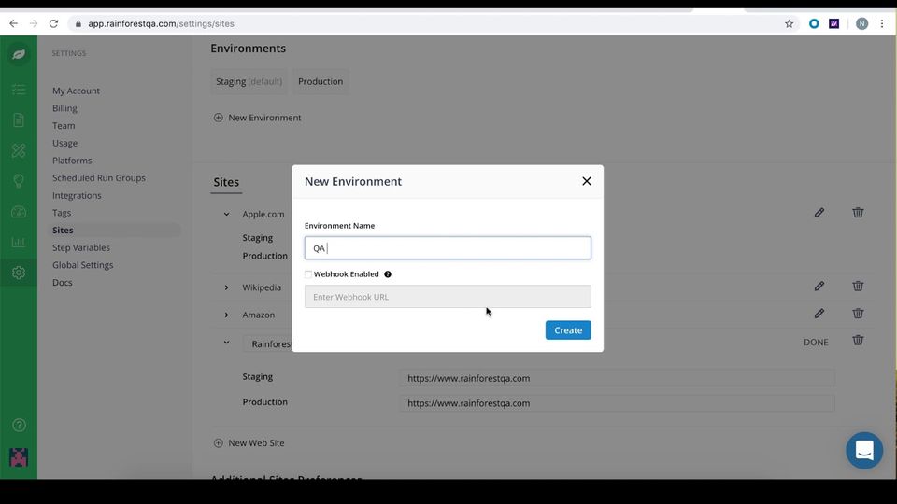
Task: Open the chat support bubble
Action: [x=864, y=450]
